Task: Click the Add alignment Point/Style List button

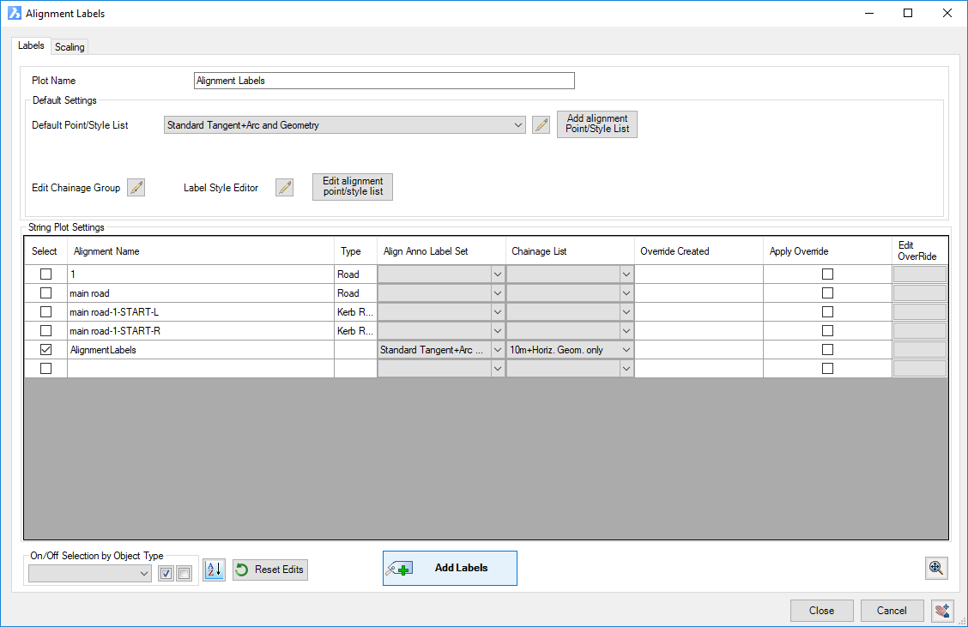Action: (x=597, y=124)
